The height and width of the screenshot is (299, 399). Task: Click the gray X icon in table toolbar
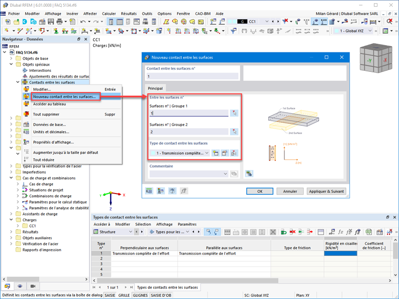(273, 232)
